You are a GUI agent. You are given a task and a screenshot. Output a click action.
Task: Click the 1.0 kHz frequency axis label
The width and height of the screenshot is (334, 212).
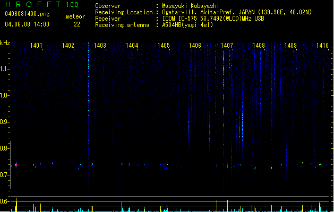click(x=4, y=95)
